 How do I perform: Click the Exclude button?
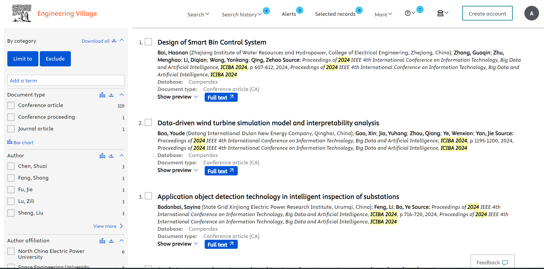click(55, 59)
